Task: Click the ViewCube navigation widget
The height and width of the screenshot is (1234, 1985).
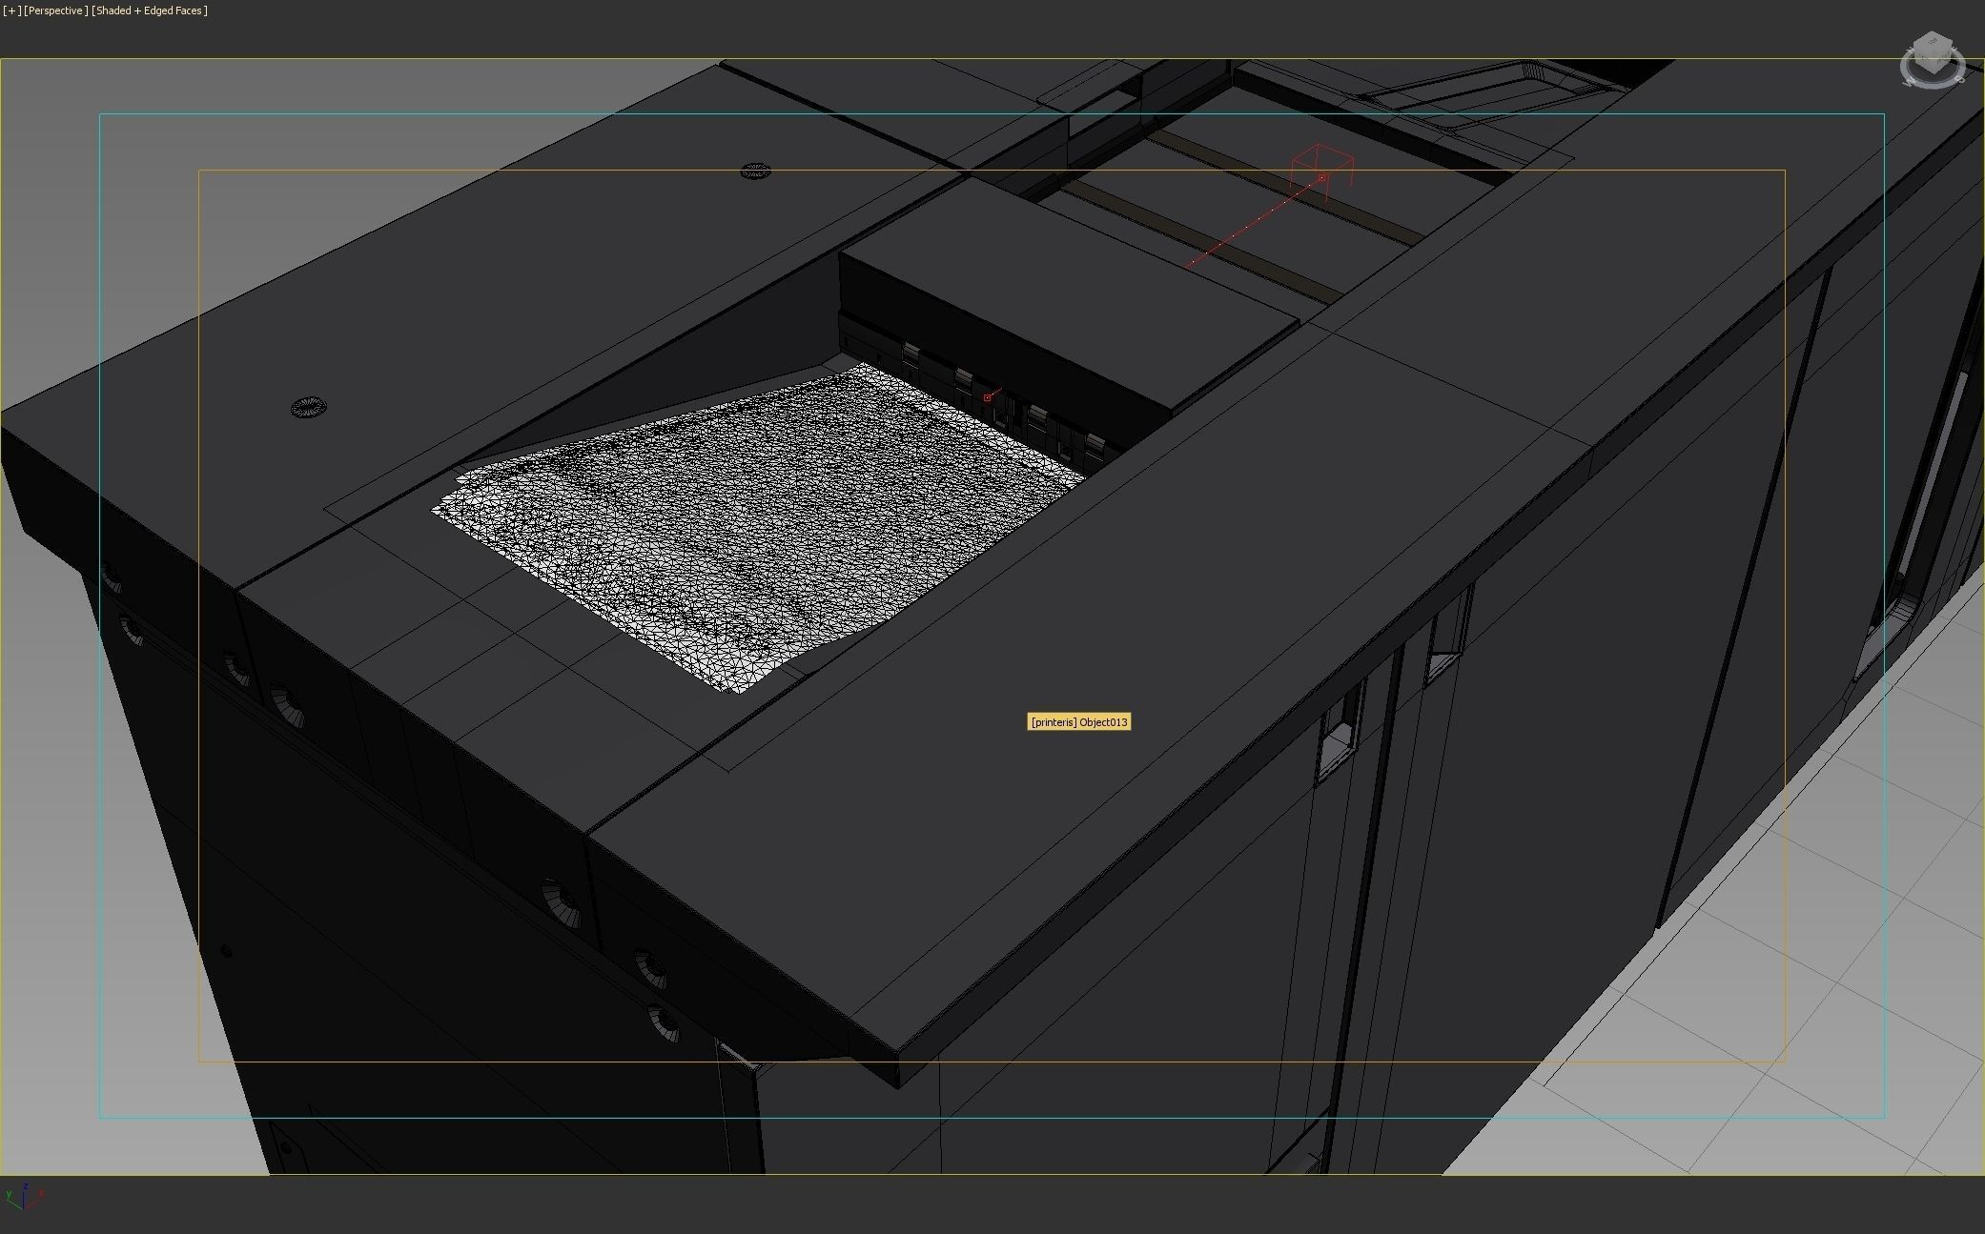Action: point(1933,59)
